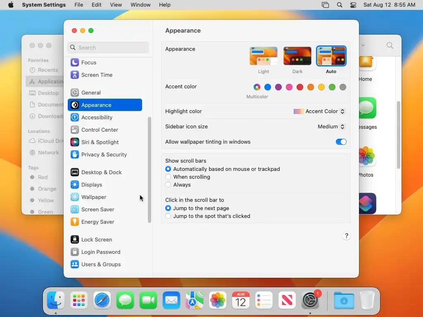Pick the Multicolor accent color
Screen dimensions: 423x317
click(x=257, y=87)
